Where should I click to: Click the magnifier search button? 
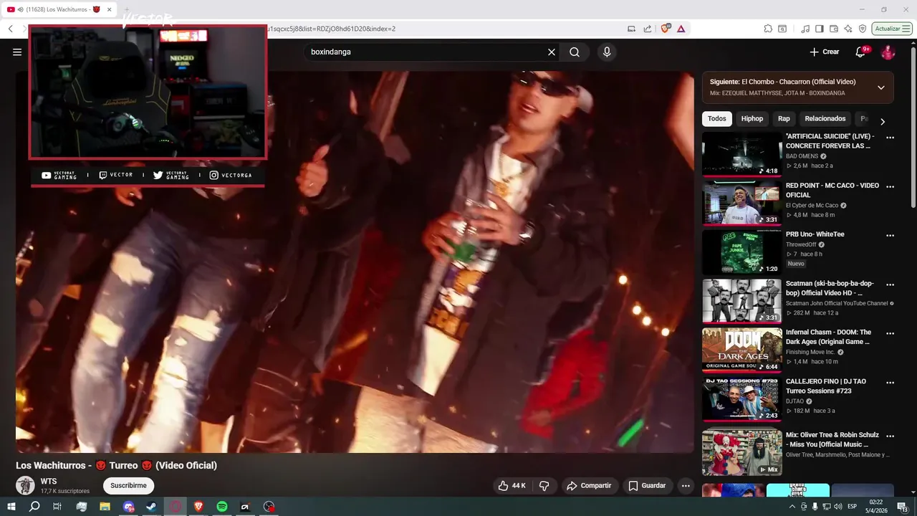coord(575,52)
